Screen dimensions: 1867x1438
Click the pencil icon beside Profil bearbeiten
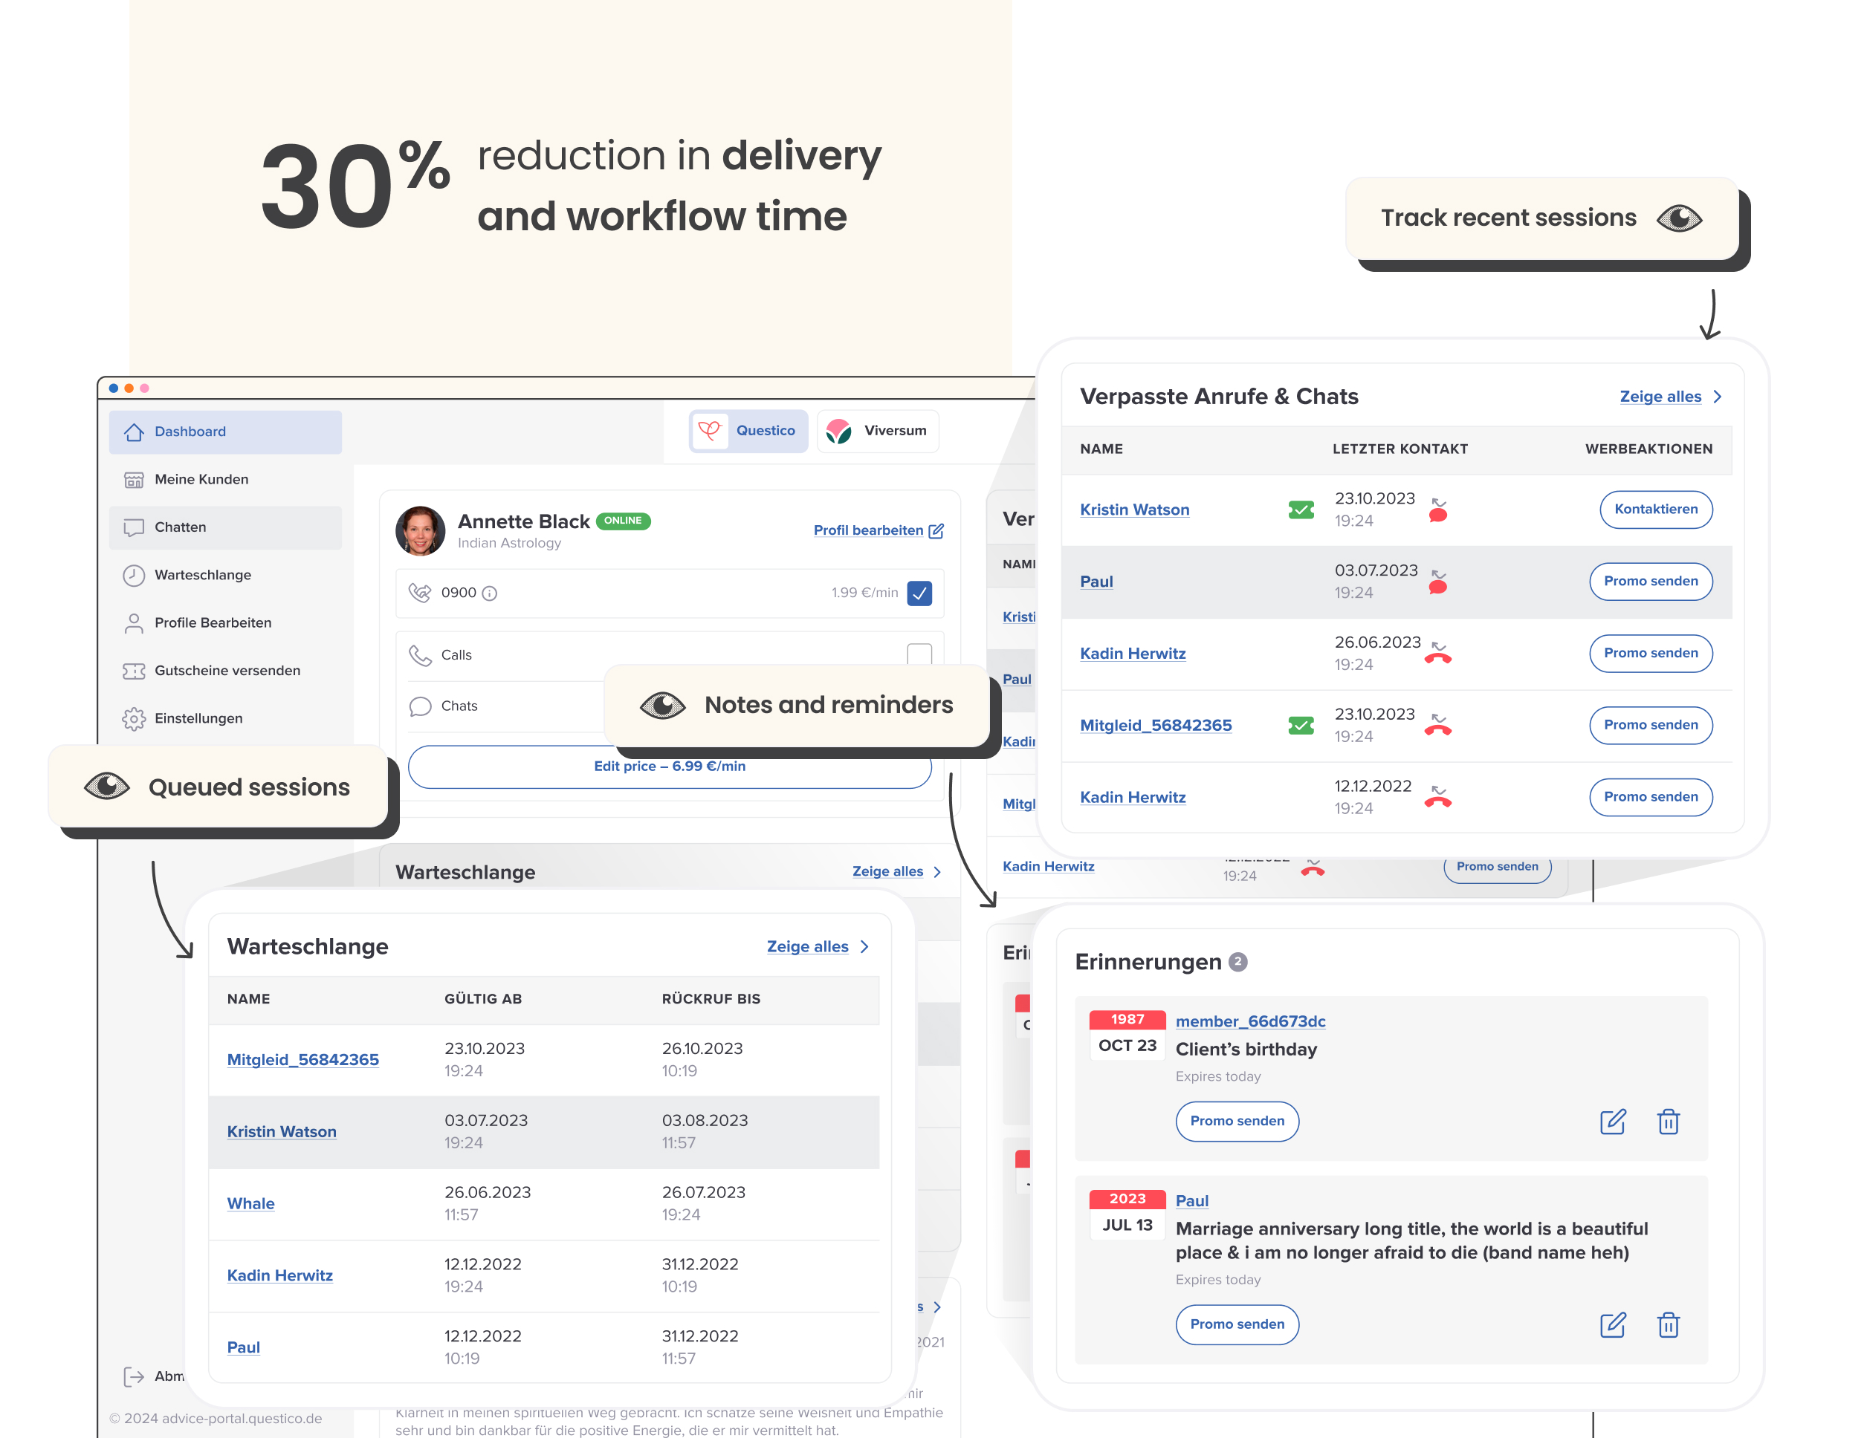point(937,530)
